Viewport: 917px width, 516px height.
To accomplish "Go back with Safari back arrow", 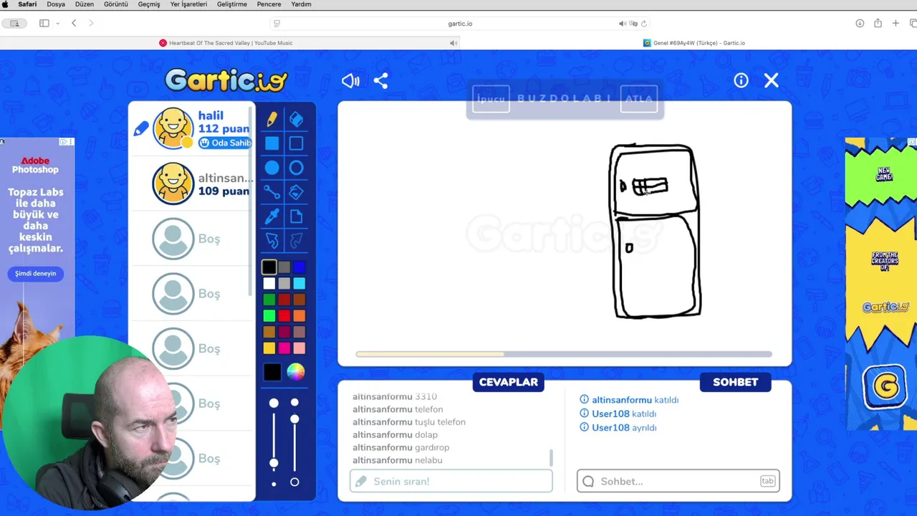I will (x=74, y=24).
